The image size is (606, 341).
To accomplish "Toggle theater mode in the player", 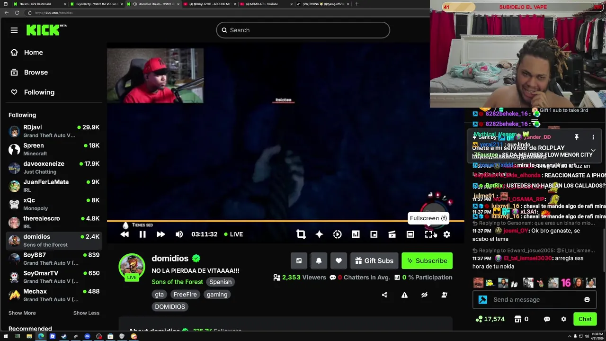I will [410, 234].
